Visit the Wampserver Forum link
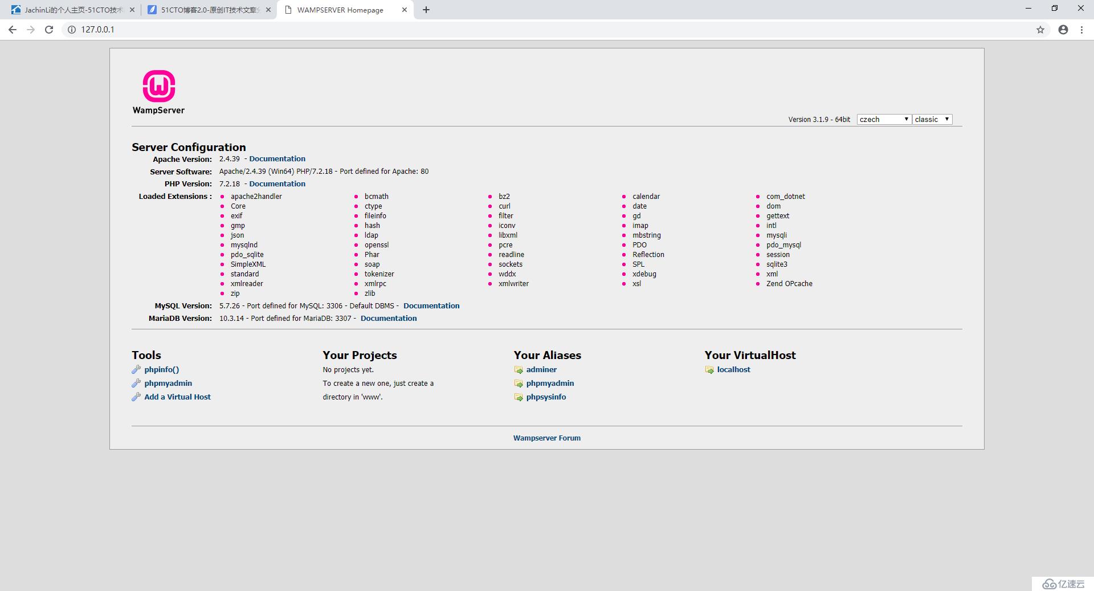This screenshot has height=591, width=1094. point(547,438)
